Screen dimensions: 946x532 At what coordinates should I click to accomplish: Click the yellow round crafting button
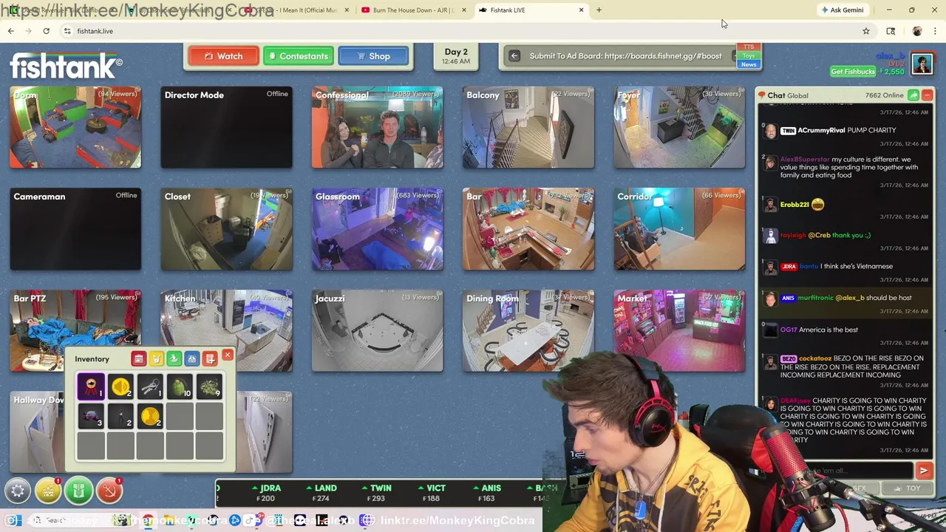pyautogui.click(x=48, y=491)
